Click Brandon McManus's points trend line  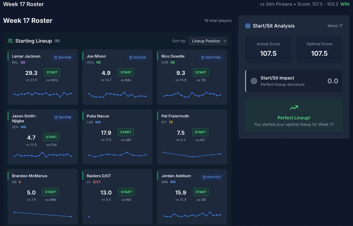(x=43, y=214)
